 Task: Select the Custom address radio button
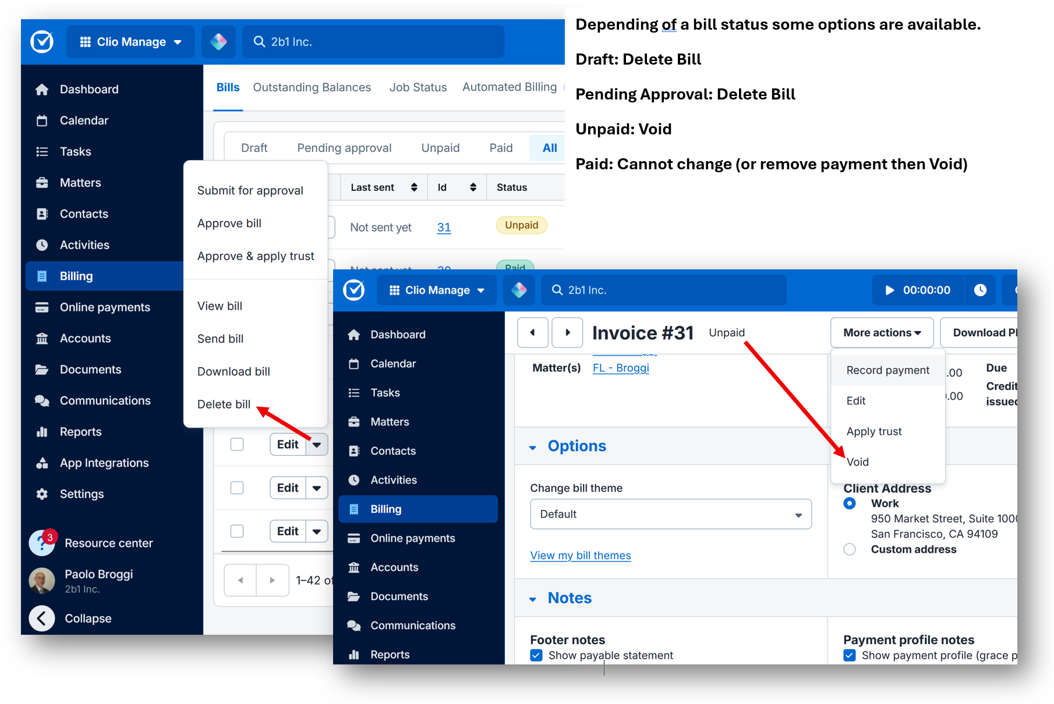tap(850, 549)
